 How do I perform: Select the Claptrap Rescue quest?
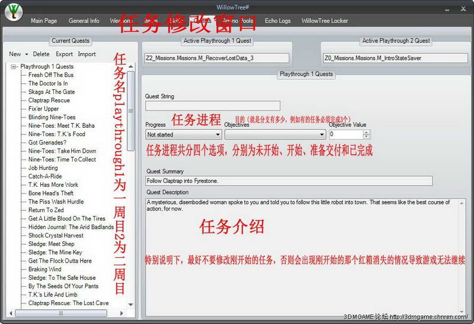[x=49, y=101]
